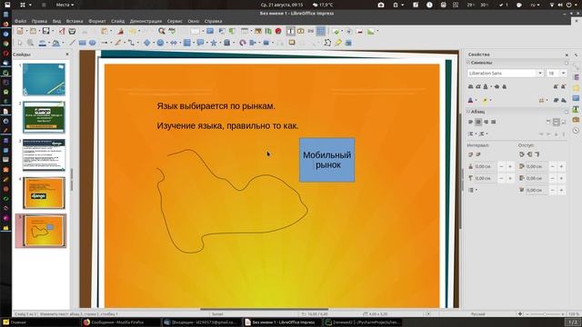Insert a callout shape
Viewport: 582px width, 327px height.
[200, 43]
